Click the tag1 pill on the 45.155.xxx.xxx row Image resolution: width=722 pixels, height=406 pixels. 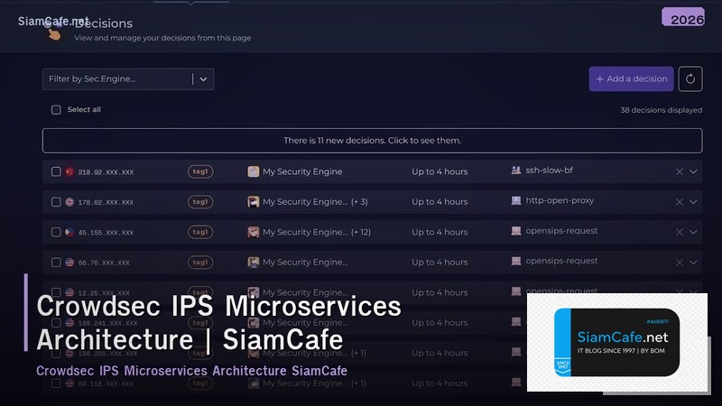pyautogui.click(x=200, y=232)
